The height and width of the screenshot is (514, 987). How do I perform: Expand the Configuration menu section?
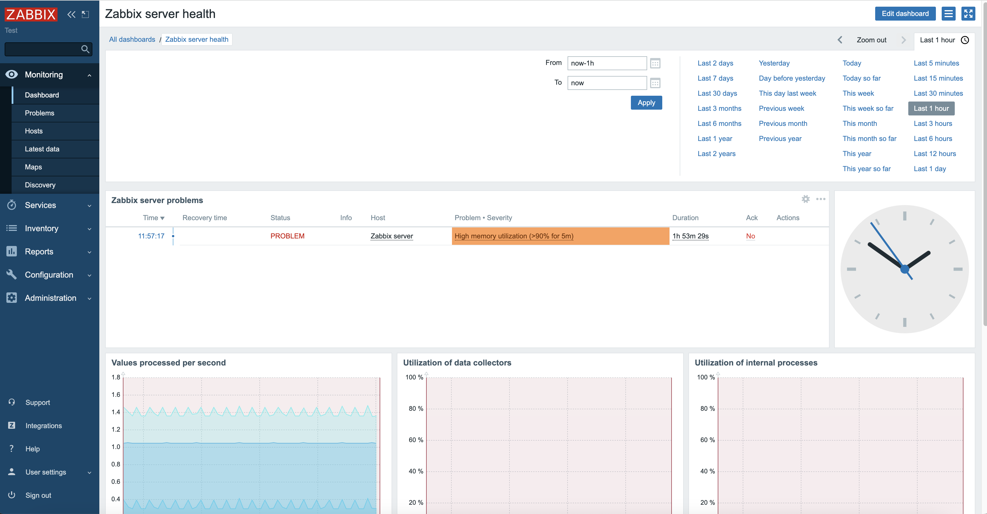pyautogui.click(x=50, y=275)
